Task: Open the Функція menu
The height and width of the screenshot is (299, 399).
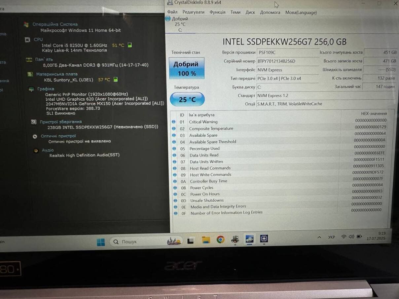Action: click(217, 12)
